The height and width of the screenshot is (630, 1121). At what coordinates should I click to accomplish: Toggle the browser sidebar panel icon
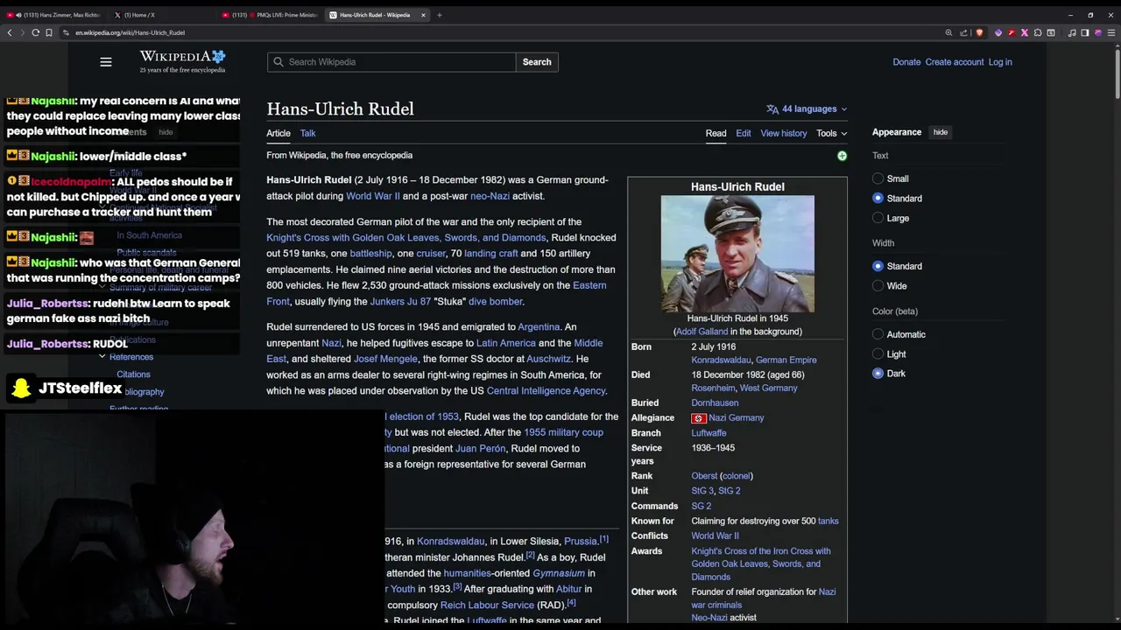(1085, 32)
